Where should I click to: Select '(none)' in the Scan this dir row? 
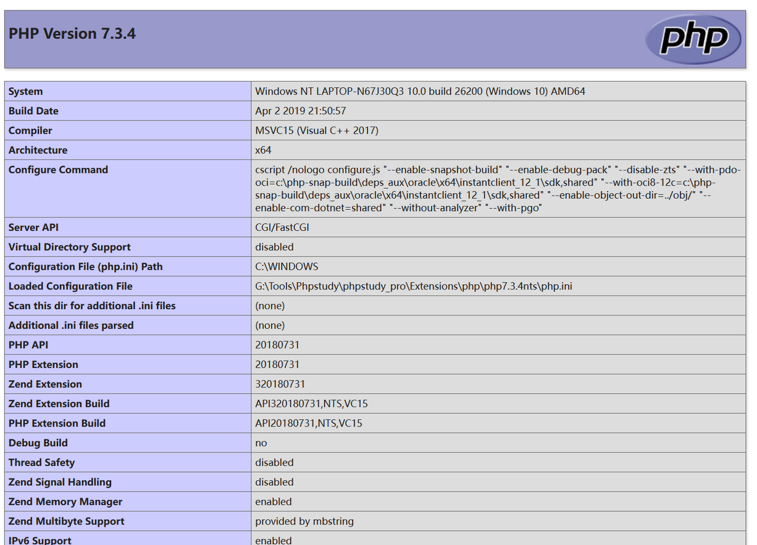tap(270, 306)
